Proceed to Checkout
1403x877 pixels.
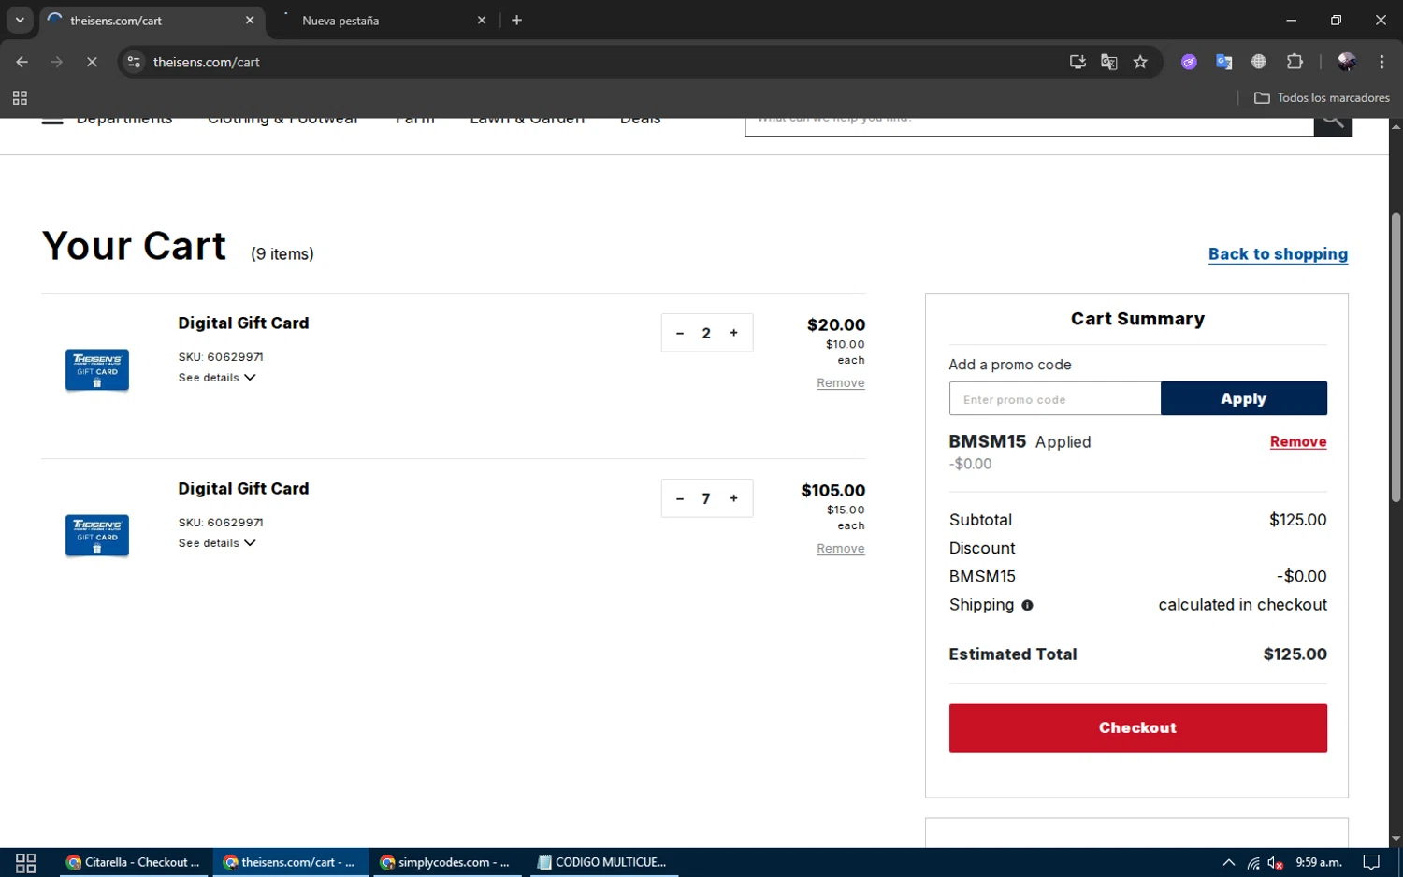pos(1137,727)
